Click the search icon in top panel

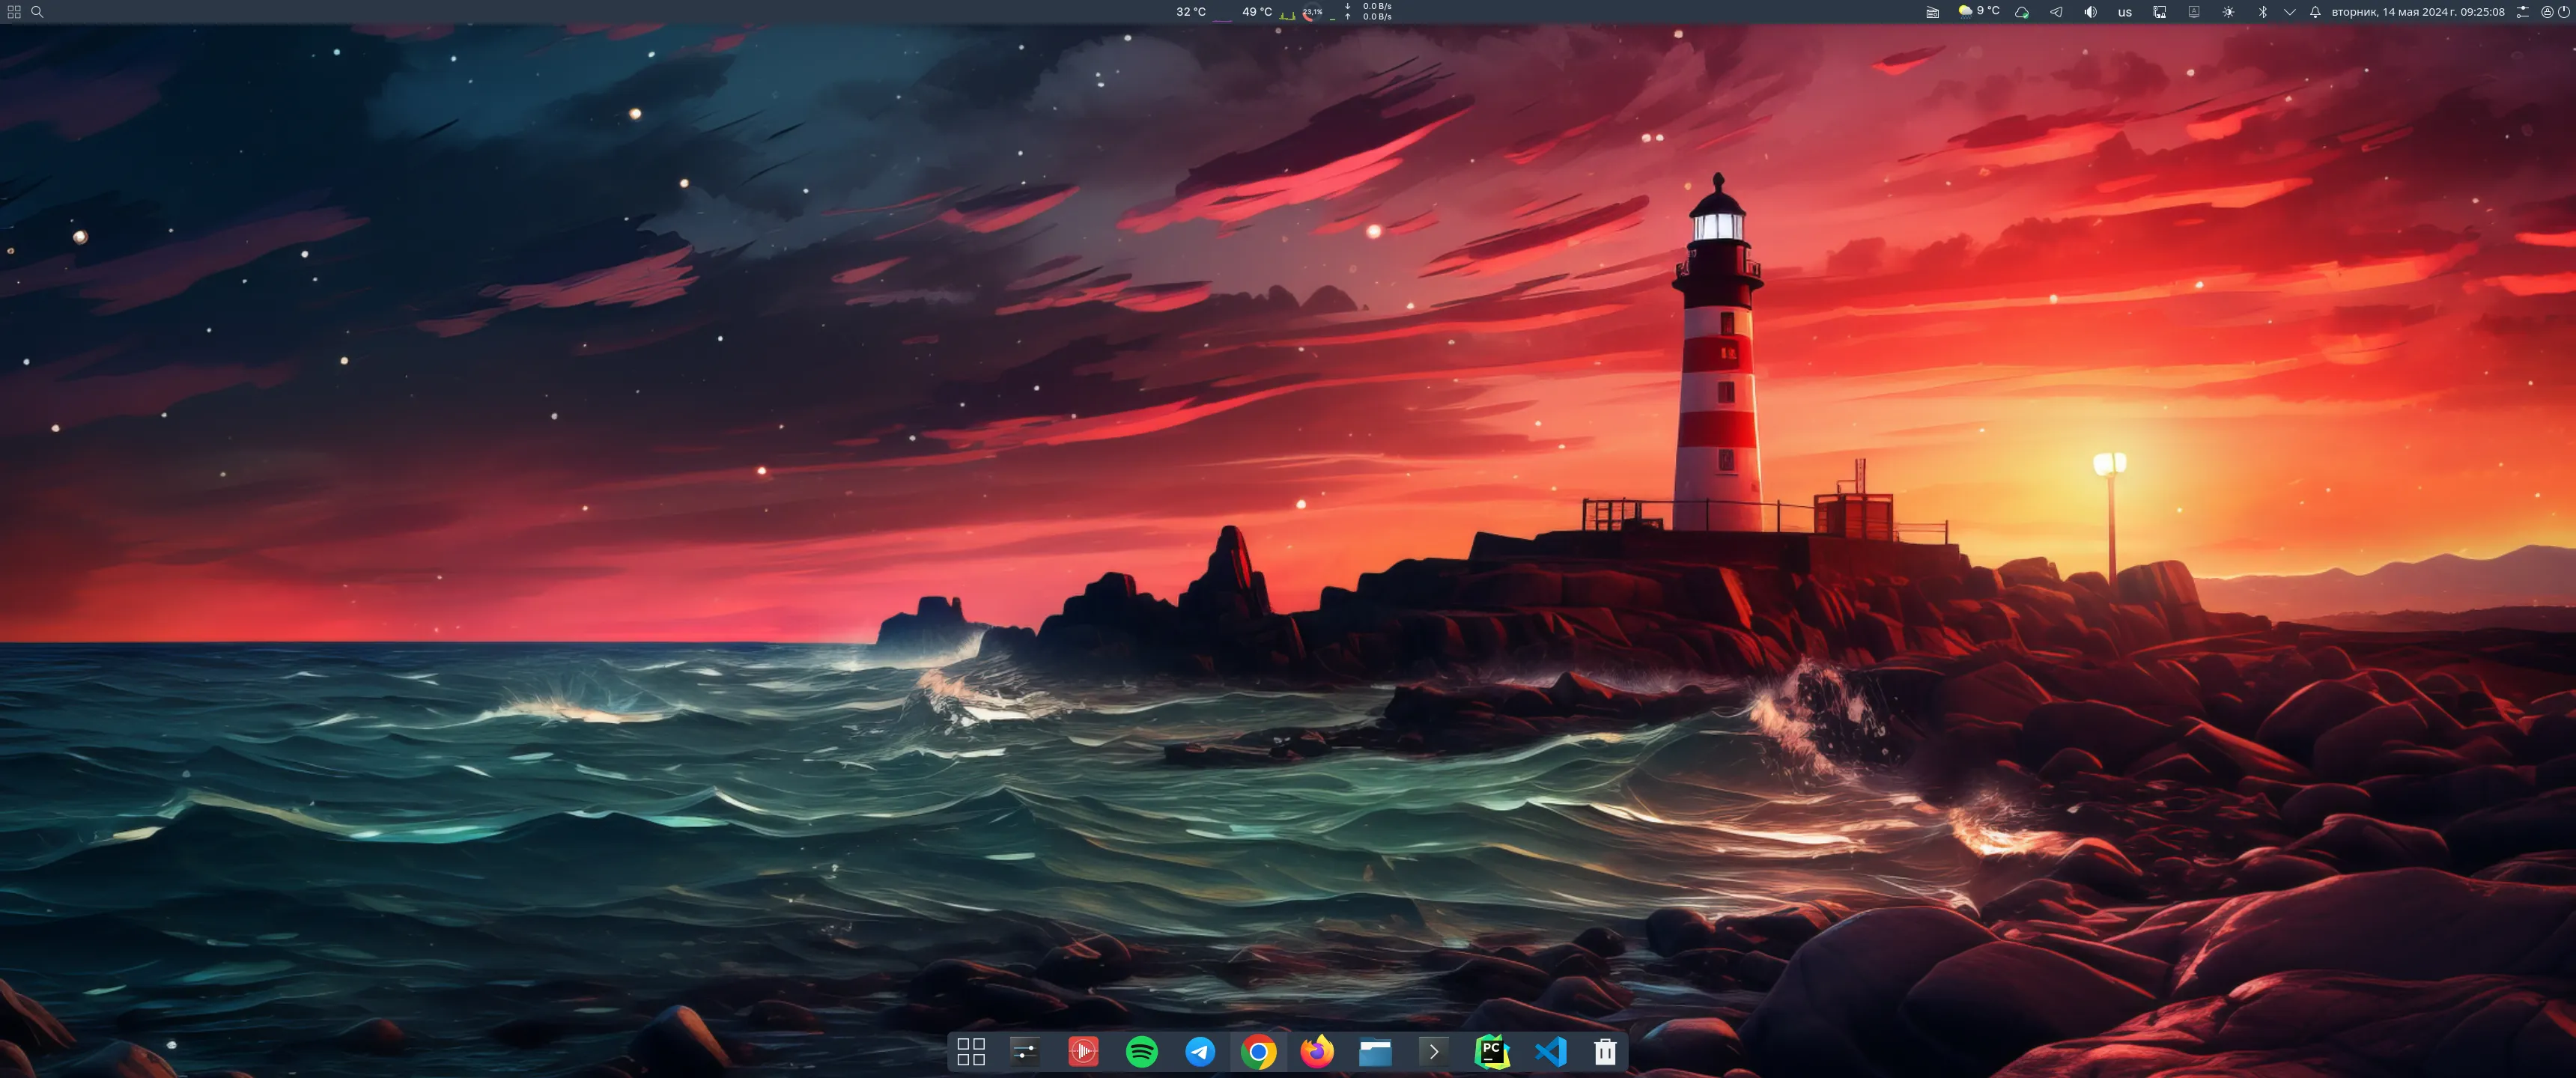[x=37, y=12]
